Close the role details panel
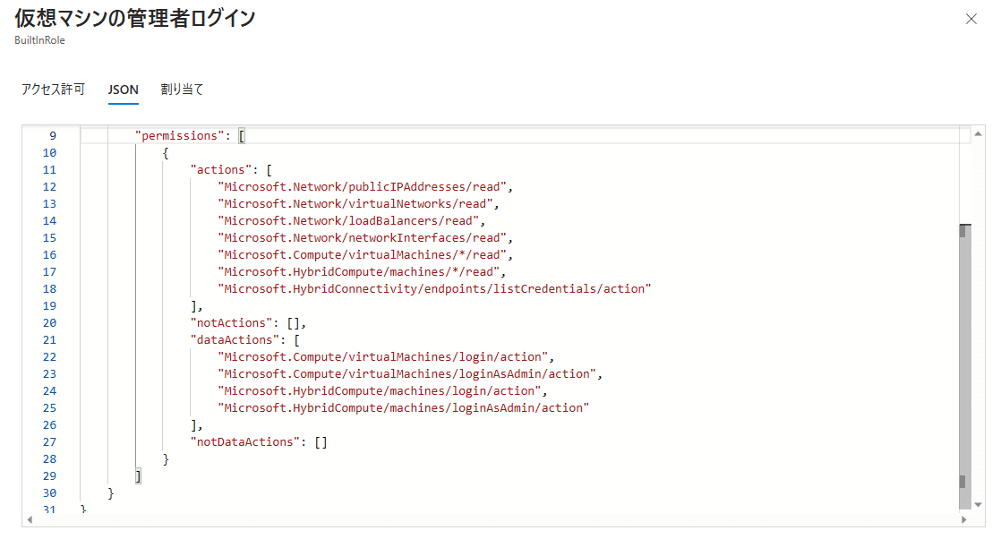 tap(971, 19)
